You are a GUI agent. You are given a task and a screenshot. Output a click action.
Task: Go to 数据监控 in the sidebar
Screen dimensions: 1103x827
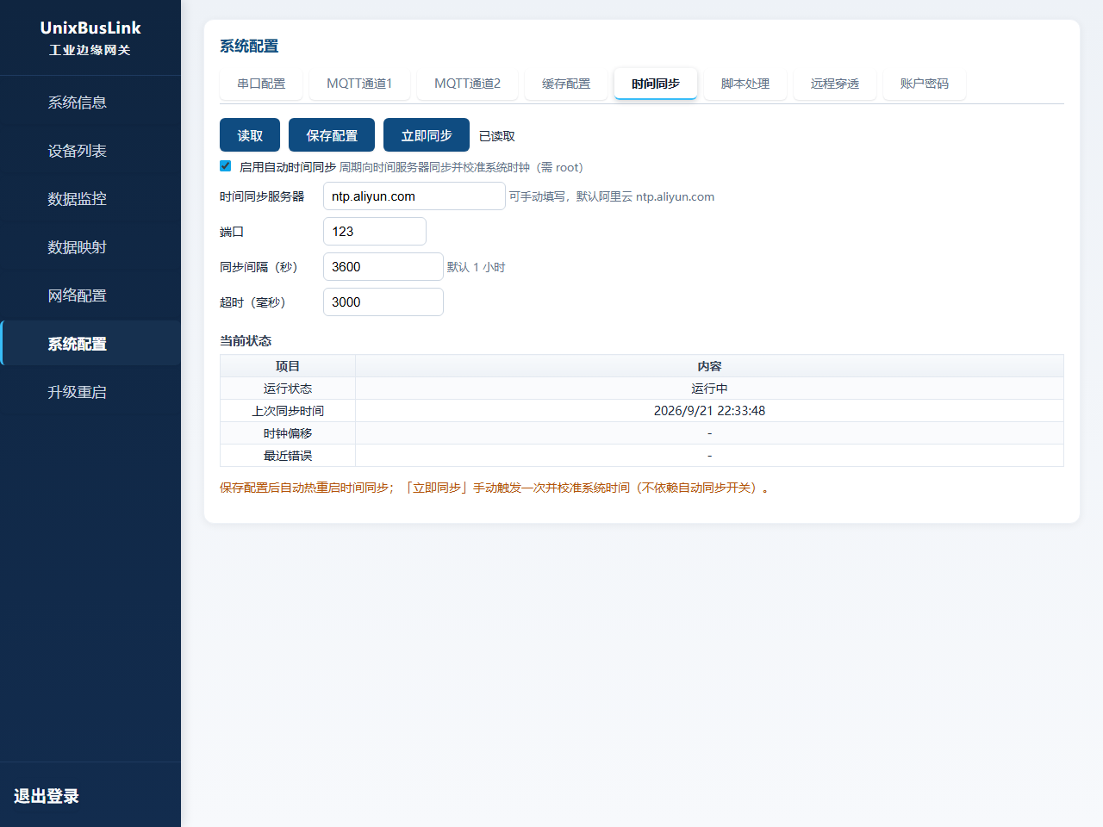(90, 199)
